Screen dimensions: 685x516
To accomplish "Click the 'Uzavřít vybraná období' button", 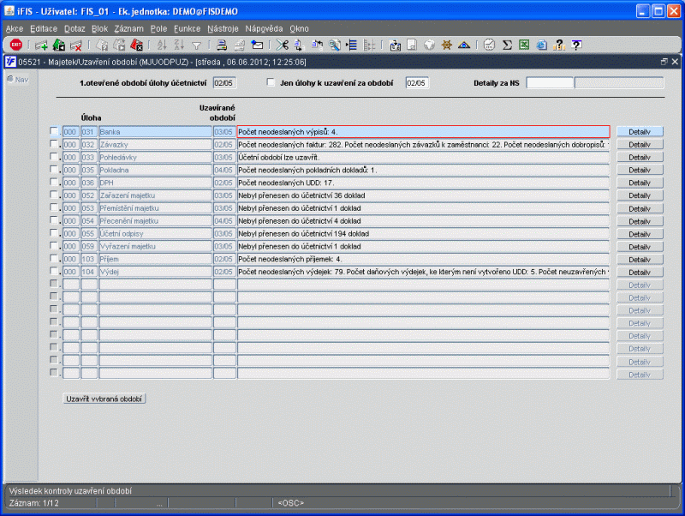I will [104, 399].
